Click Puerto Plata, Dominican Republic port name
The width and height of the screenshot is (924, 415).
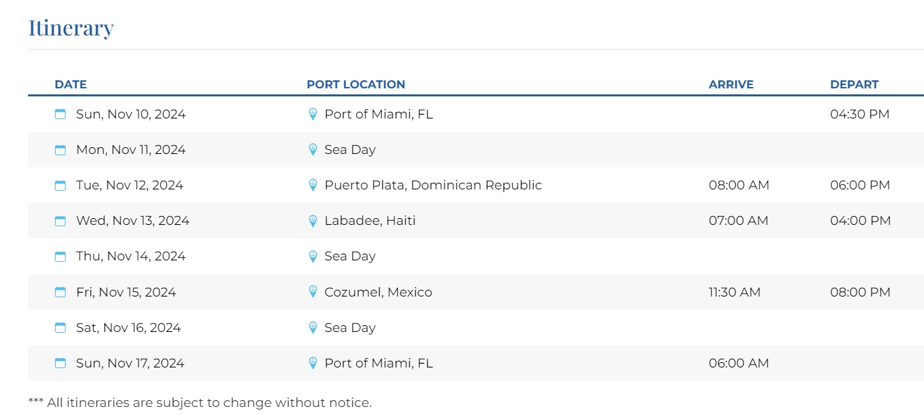pos(433,185)
